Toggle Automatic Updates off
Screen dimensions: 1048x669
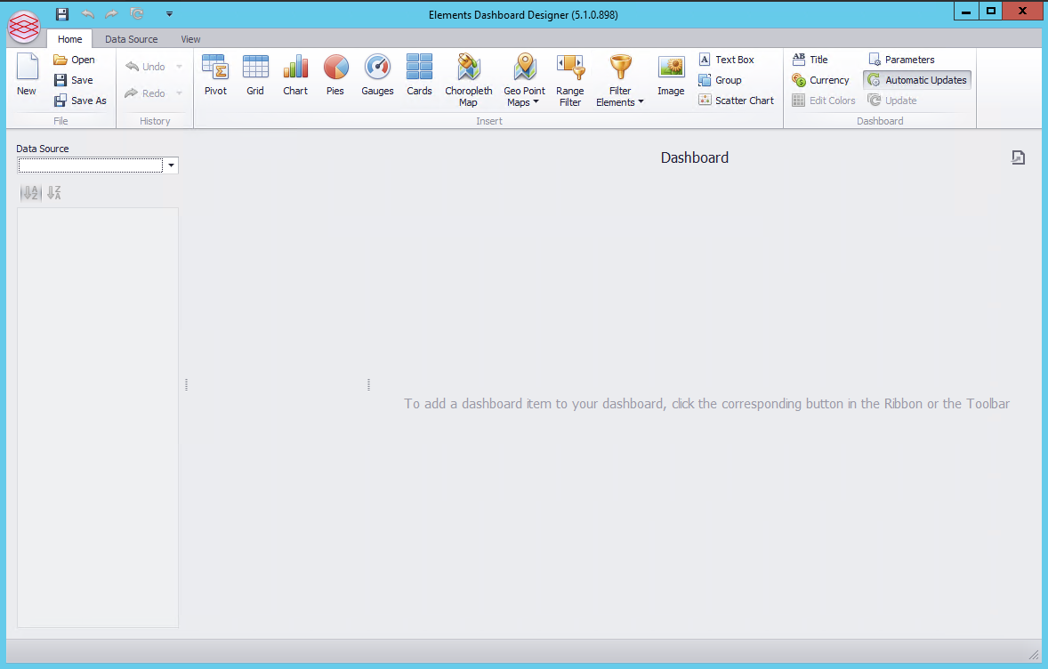pos(917,80)
